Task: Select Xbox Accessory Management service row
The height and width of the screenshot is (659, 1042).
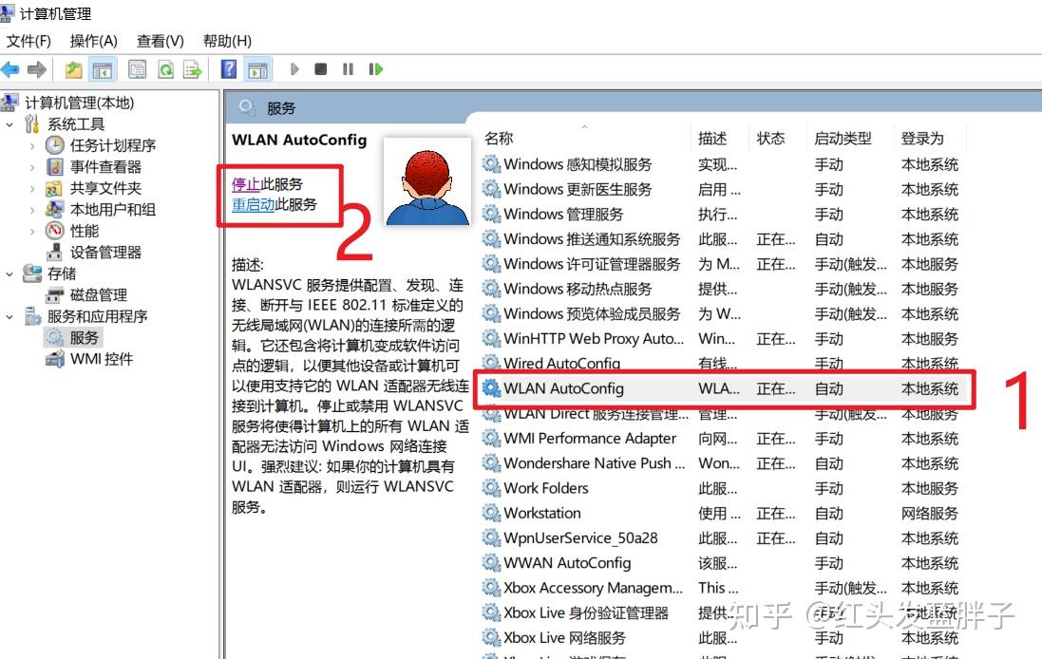Action: click(x=725, y=588)
